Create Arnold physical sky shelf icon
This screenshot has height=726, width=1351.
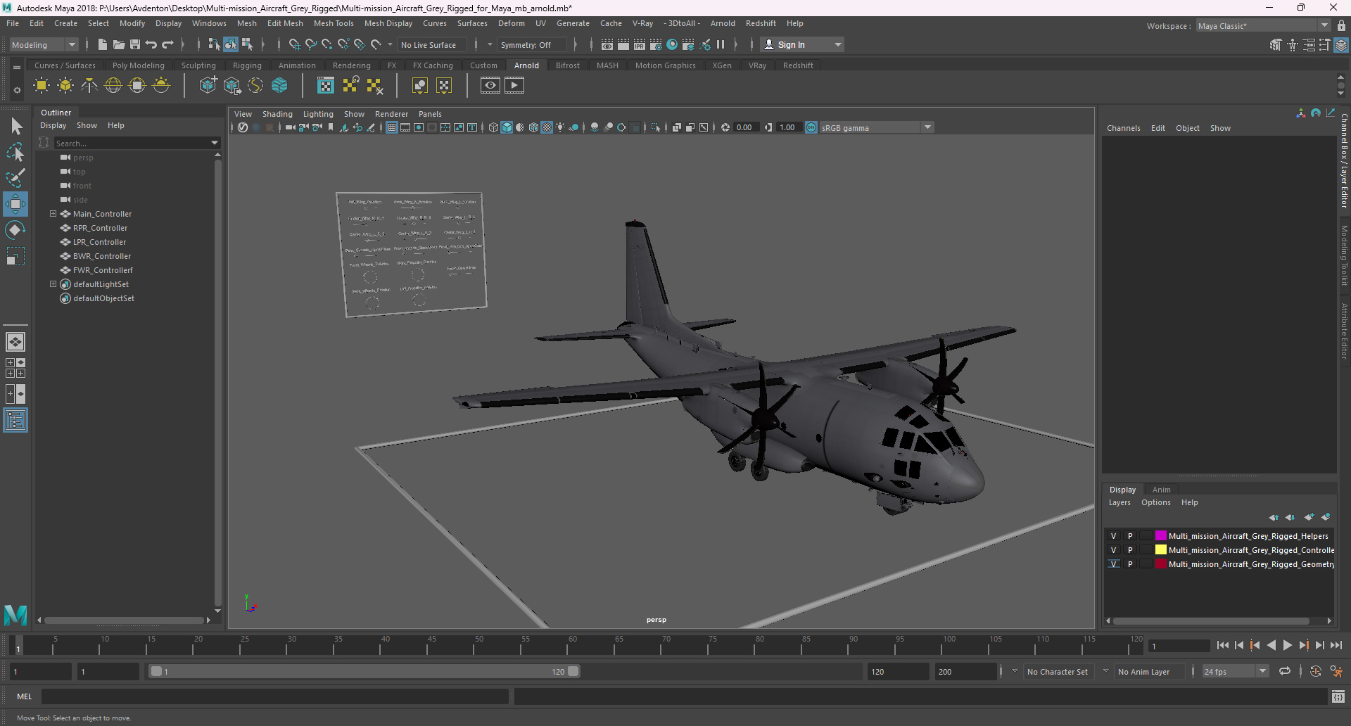click(x=161, y=85)
